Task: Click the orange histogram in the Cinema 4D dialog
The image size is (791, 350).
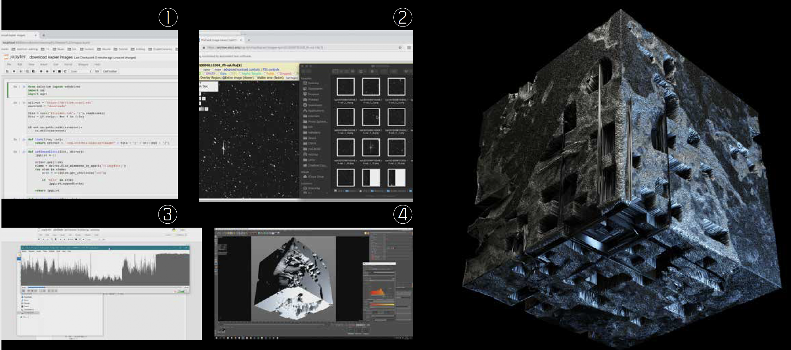Action: pyautogui.click(x=378, y=292)
